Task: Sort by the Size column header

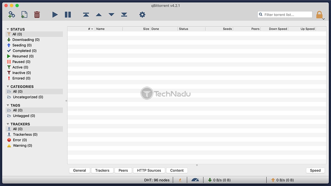Action: click(137, 29)
